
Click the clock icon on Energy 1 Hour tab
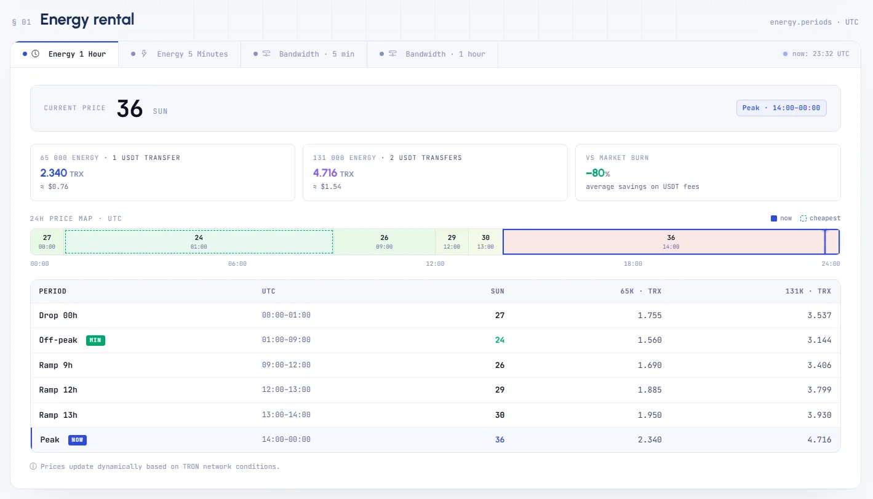coord(36,54)
